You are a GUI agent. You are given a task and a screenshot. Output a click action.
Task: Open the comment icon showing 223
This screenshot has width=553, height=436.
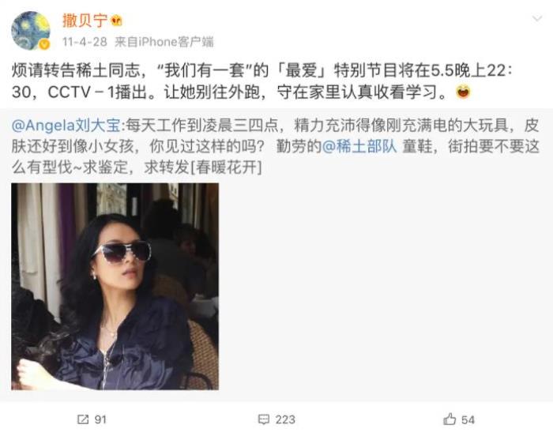pos(264,419)
